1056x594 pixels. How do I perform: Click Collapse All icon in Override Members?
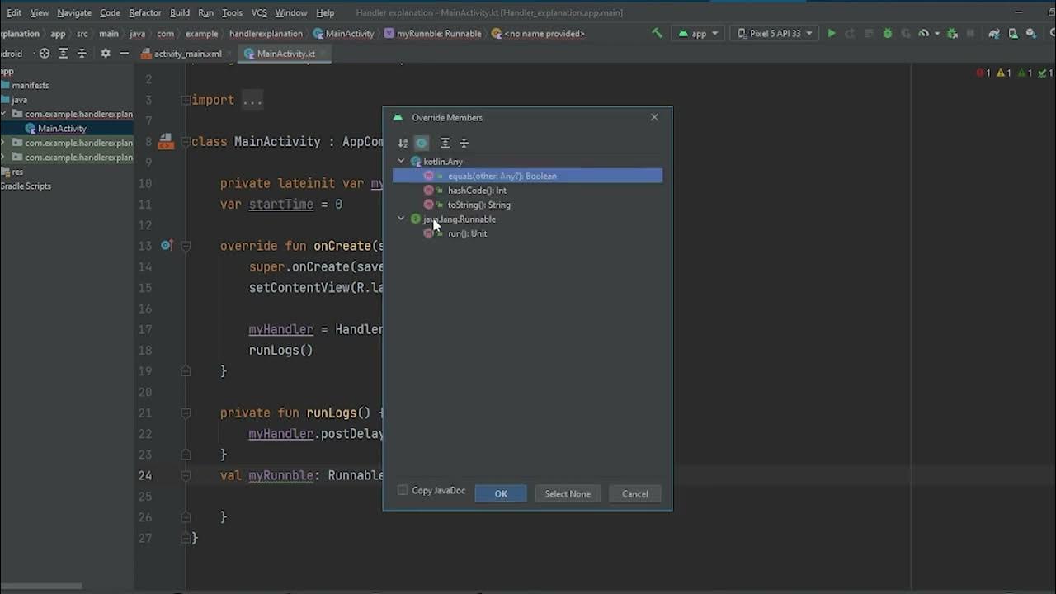point(464,143)
